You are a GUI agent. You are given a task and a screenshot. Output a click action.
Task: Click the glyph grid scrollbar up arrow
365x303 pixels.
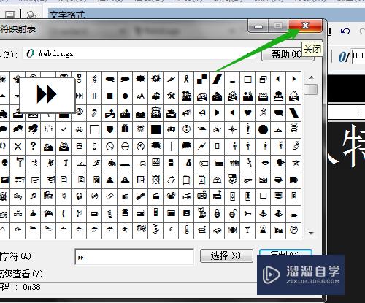[311, 78]
